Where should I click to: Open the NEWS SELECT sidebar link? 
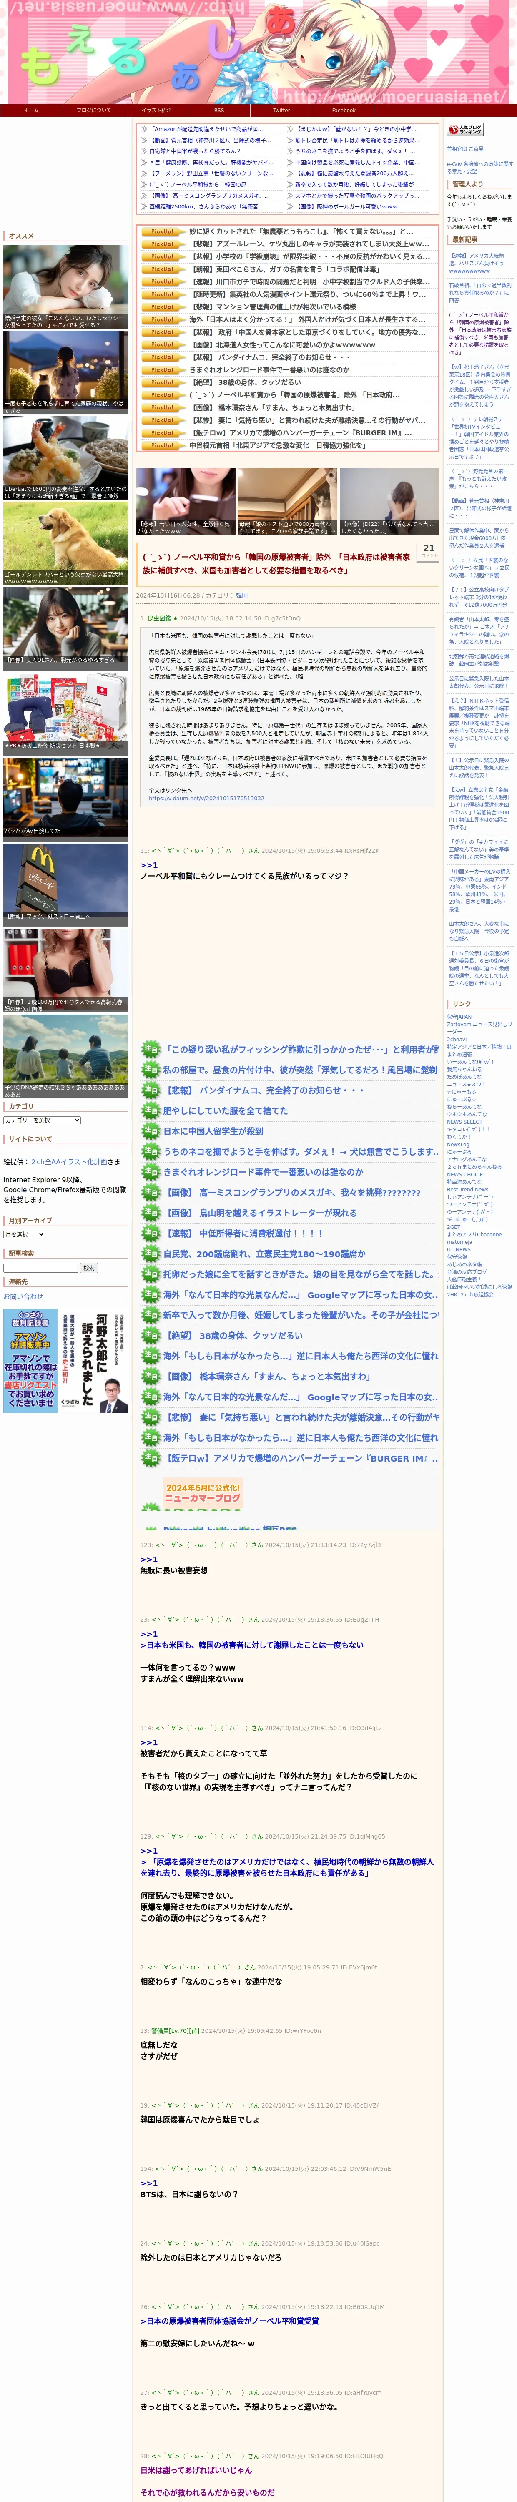pos(464,1122)
